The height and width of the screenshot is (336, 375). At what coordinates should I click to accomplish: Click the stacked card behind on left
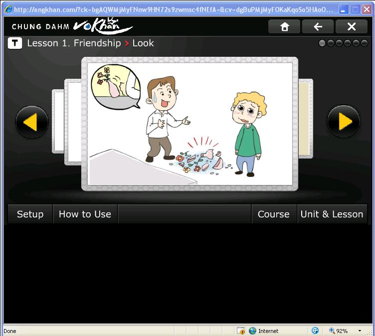coord(73,122)
